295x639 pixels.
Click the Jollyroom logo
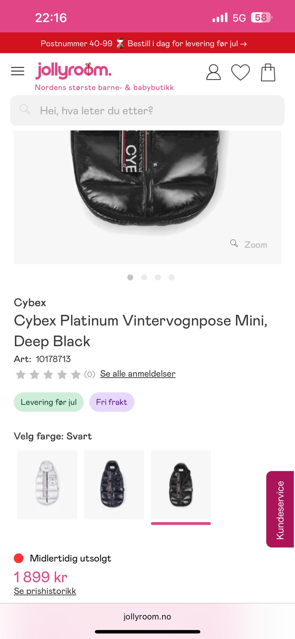click(x=73, y=70)
